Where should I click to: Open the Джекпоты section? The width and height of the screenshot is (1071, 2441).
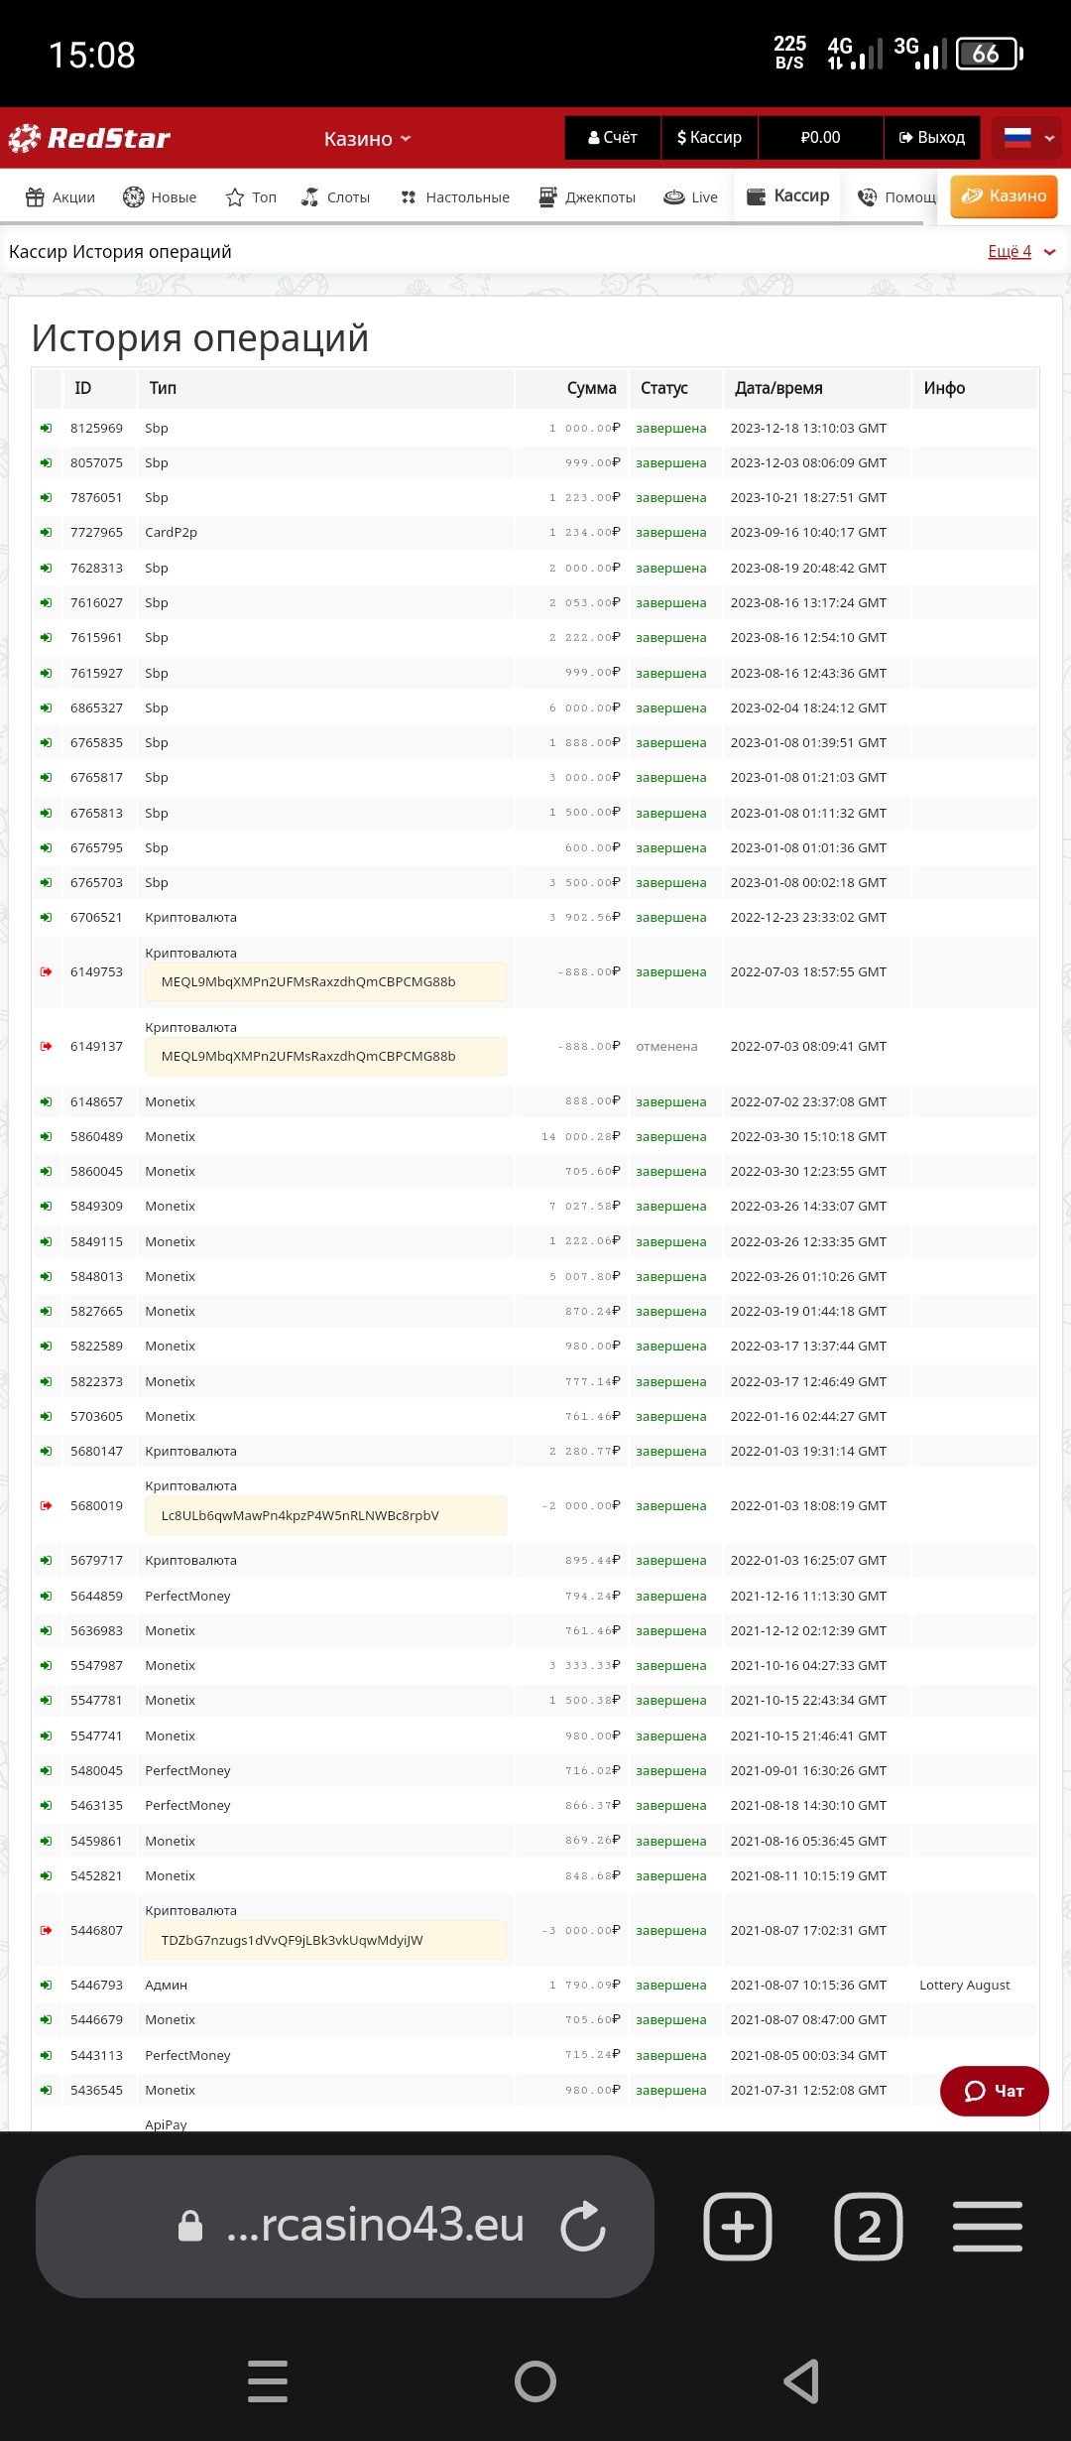(587, 197)
